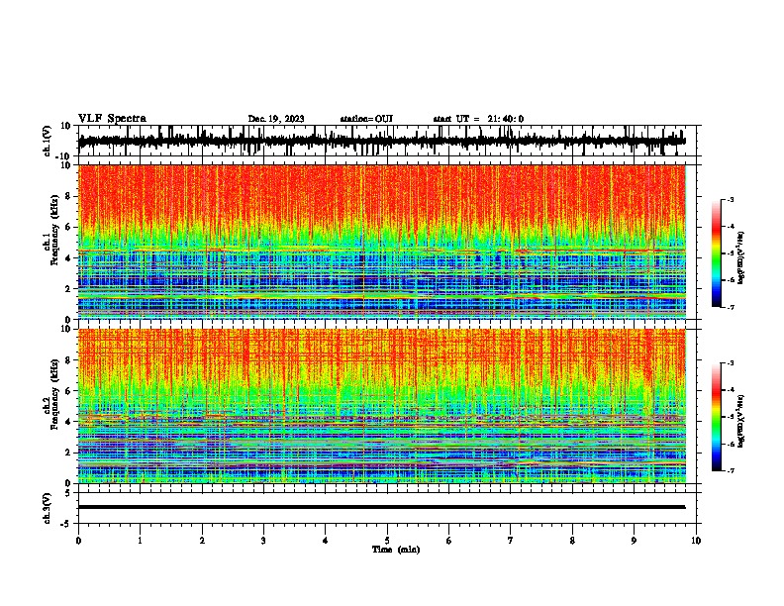This screenshot has width=784, height=606.
Task: Click the "station=OUI" header label
Action: click(366, 119)
